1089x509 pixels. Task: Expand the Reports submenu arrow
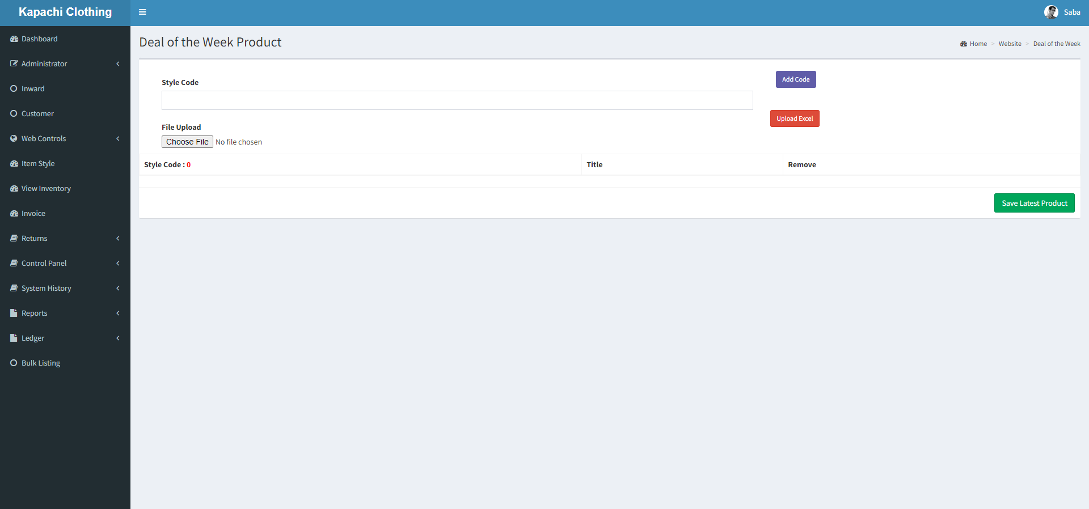pos(118,313)
